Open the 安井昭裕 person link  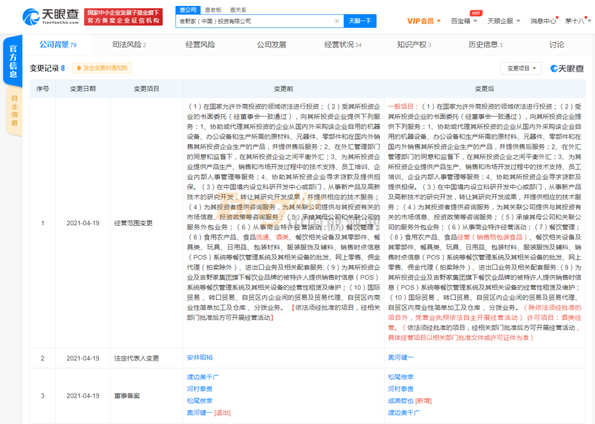[199, 357]
